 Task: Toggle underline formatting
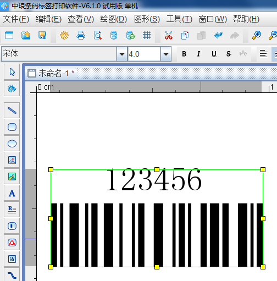[x=214, y=54]
